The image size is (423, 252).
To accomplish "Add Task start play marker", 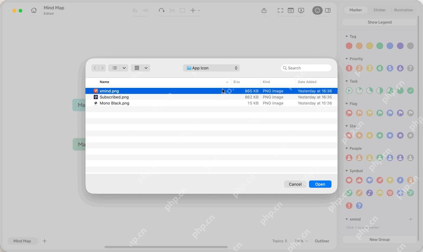I will tap(349, 91).
